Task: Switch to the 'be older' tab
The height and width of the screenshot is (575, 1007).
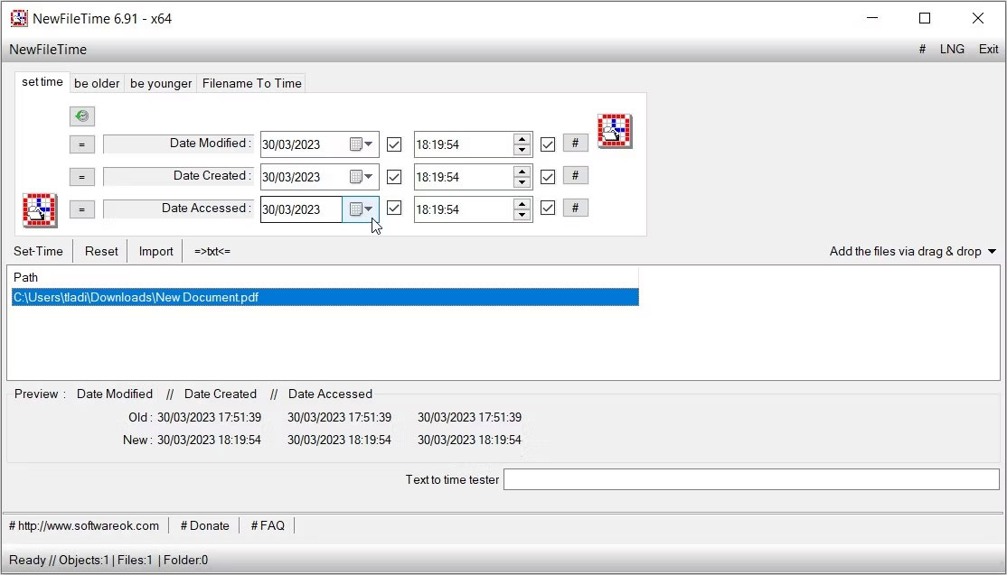Action: click(x=97, y=83)
